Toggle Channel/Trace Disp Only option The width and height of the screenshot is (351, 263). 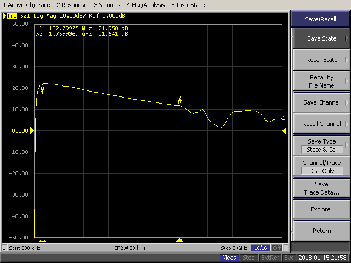pyautogui.click(x=322, y=167)
